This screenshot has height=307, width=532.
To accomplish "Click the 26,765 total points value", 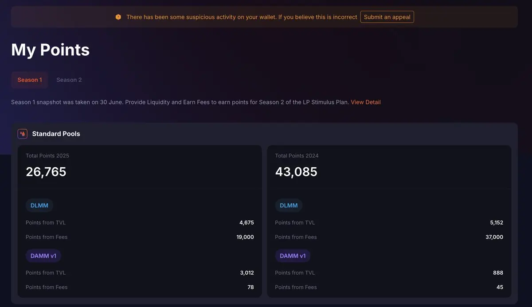I will 46,172.
